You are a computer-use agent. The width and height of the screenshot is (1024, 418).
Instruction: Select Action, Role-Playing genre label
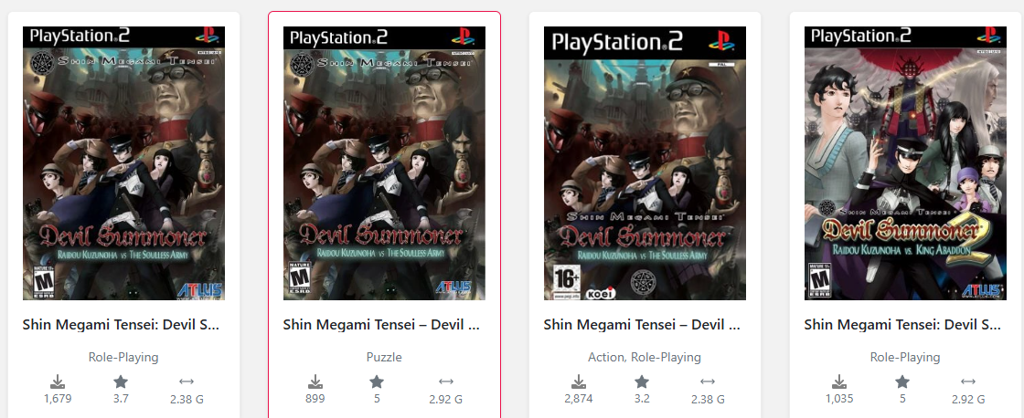645,358
